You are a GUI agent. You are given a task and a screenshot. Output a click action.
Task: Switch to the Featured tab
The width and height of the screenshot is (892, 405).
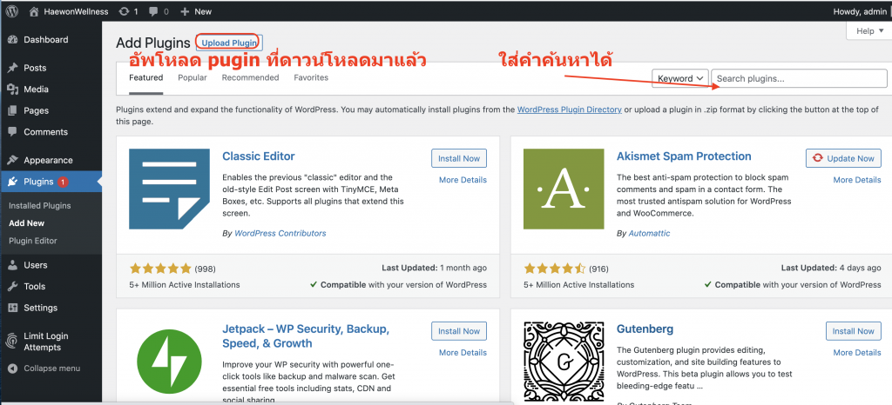145,77
